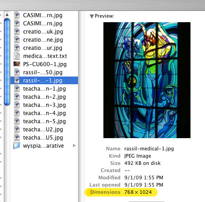205x202 pixels.
Task: Select teacha...U2.jpg file name
Action: tap(43, 130)
